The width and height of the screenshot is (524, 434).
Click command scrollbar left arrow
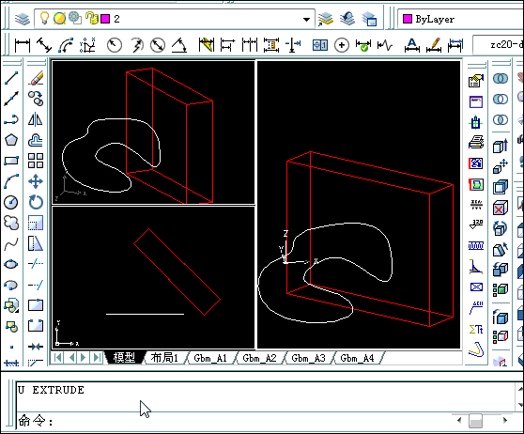[x=459, y=420]
